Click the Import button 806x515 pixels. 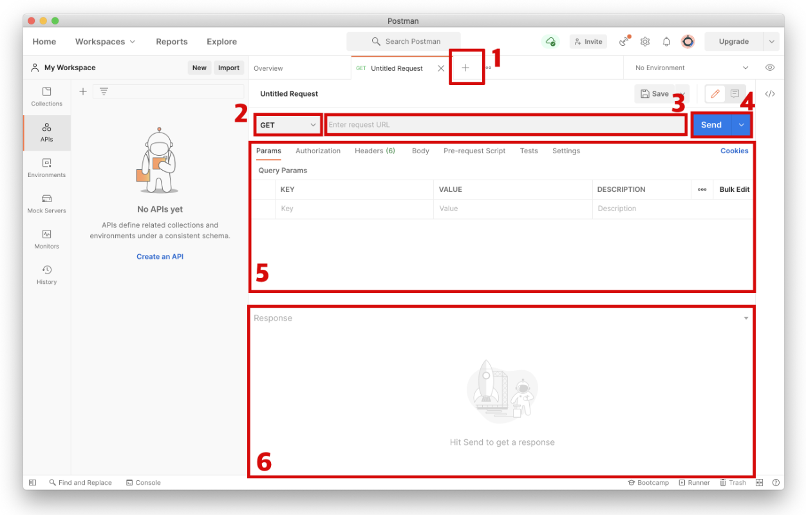point(229,68)
